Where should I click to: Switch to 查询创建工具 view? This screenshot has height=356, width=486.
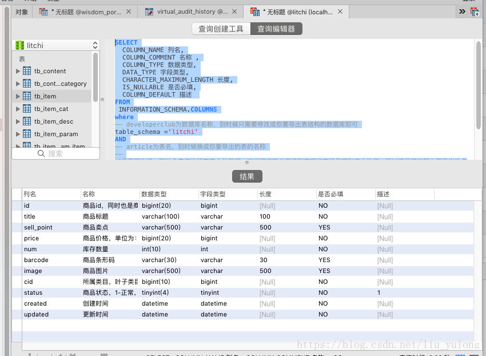[x=221, y=29]
